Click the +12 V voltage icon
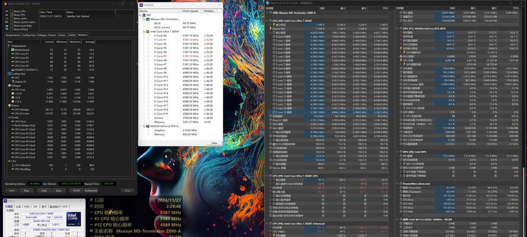This screenshot has width=527, height=237. click(x=13, y=101)
